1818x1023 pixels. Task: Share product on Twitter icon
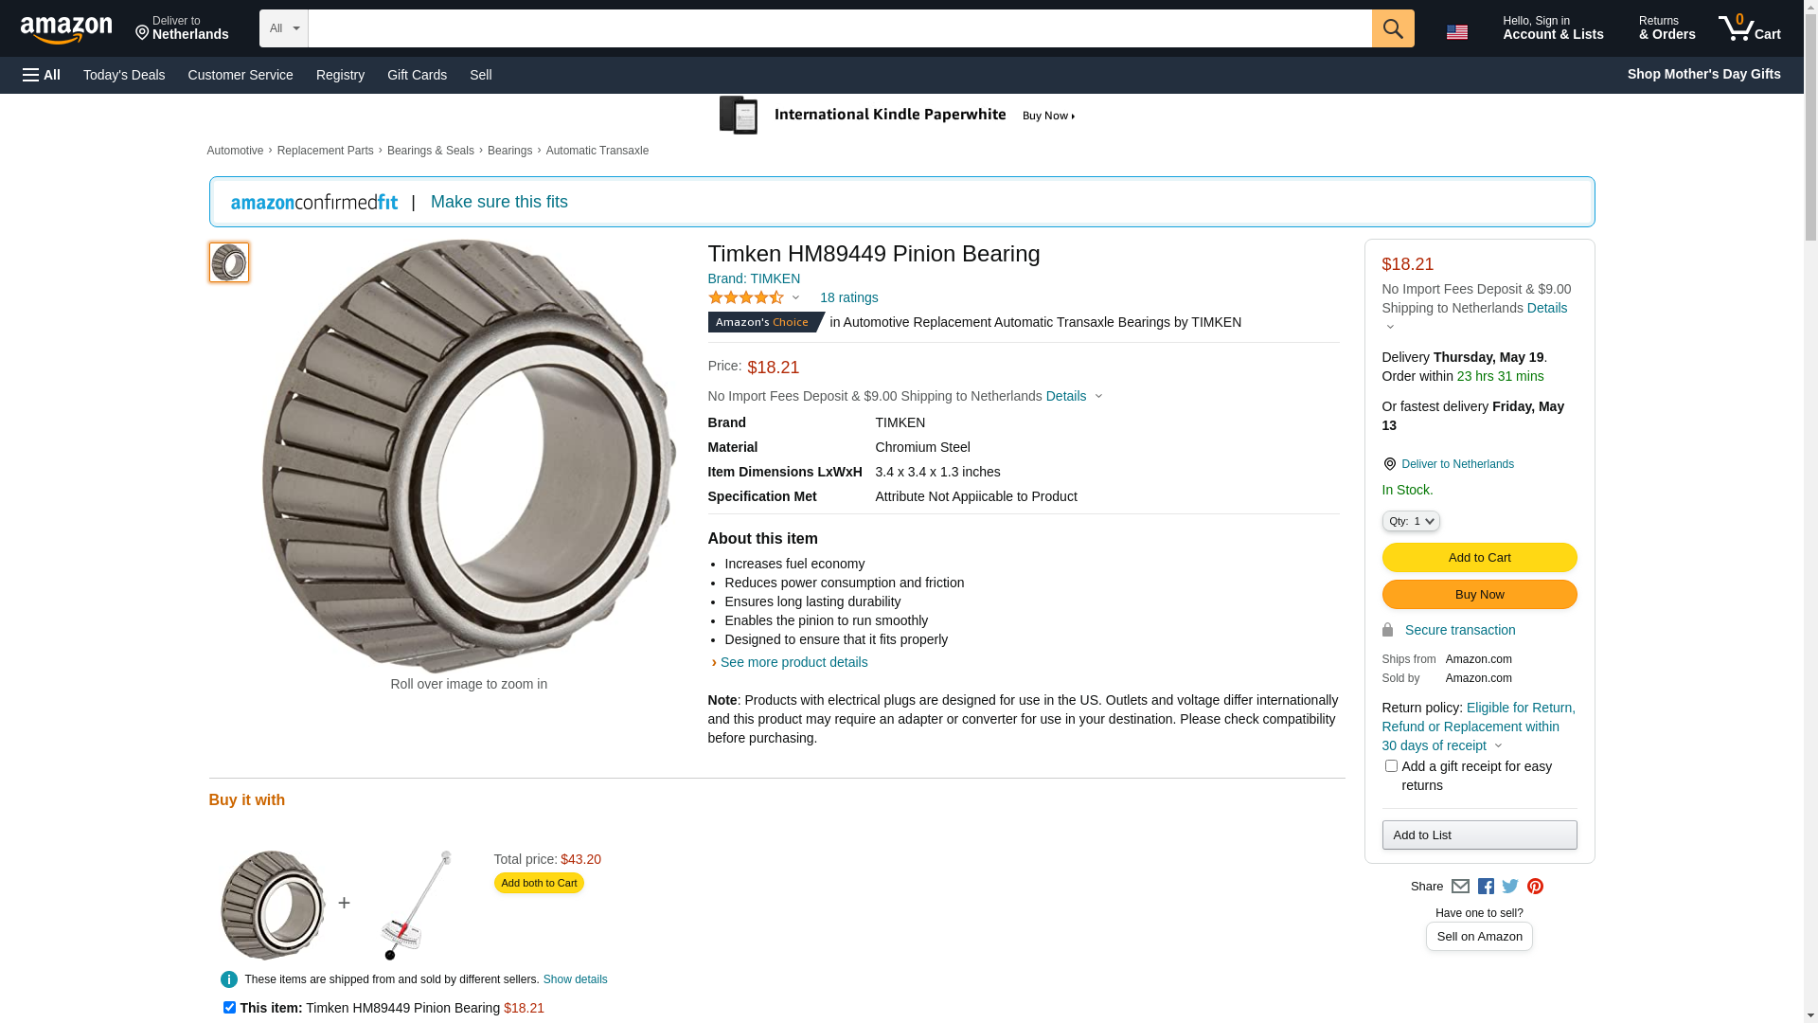(1510, 887)
